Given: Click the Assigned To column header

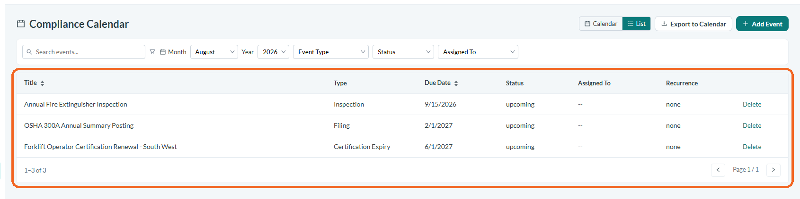Looking at the screenshot, I should [594, 83].
